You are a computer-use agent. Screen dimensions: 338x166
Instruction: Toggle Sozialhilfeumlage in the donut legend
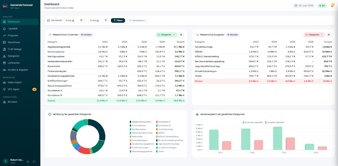pyautogui.click(x=164, y=129)
